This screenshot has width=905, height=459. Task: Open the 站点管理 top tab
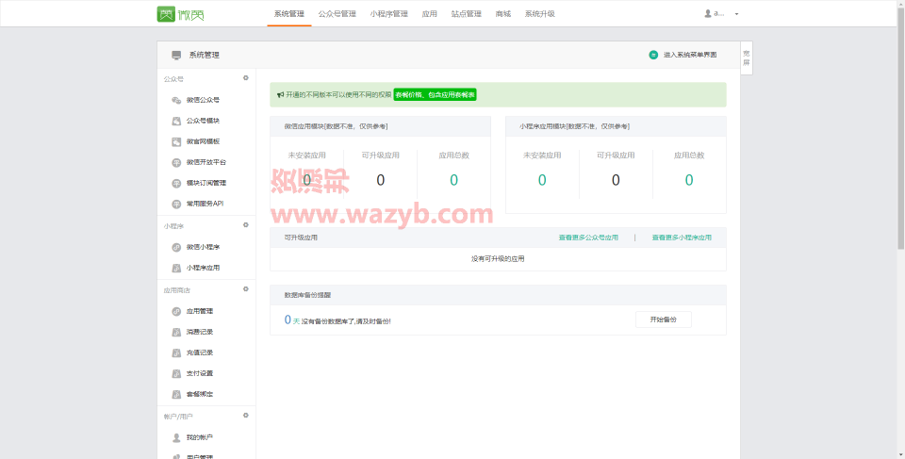click(467, 14)
